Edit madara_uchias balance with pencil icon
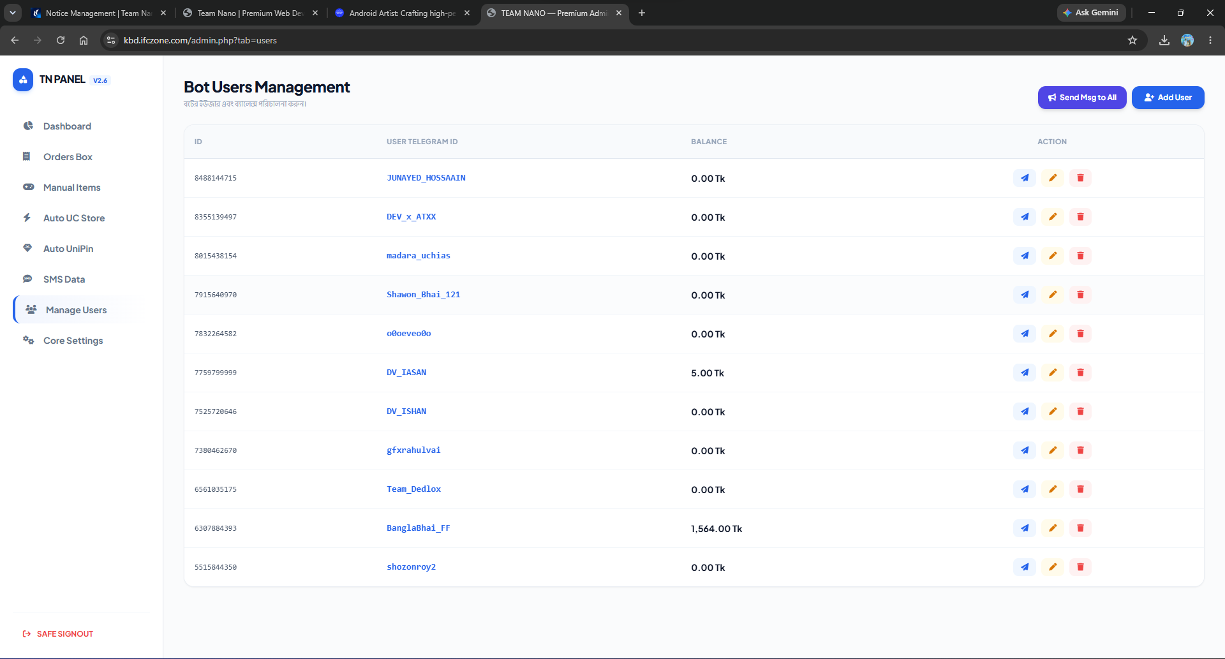This screenshot has height=659, width=1225. click(x=1053, y=256)
